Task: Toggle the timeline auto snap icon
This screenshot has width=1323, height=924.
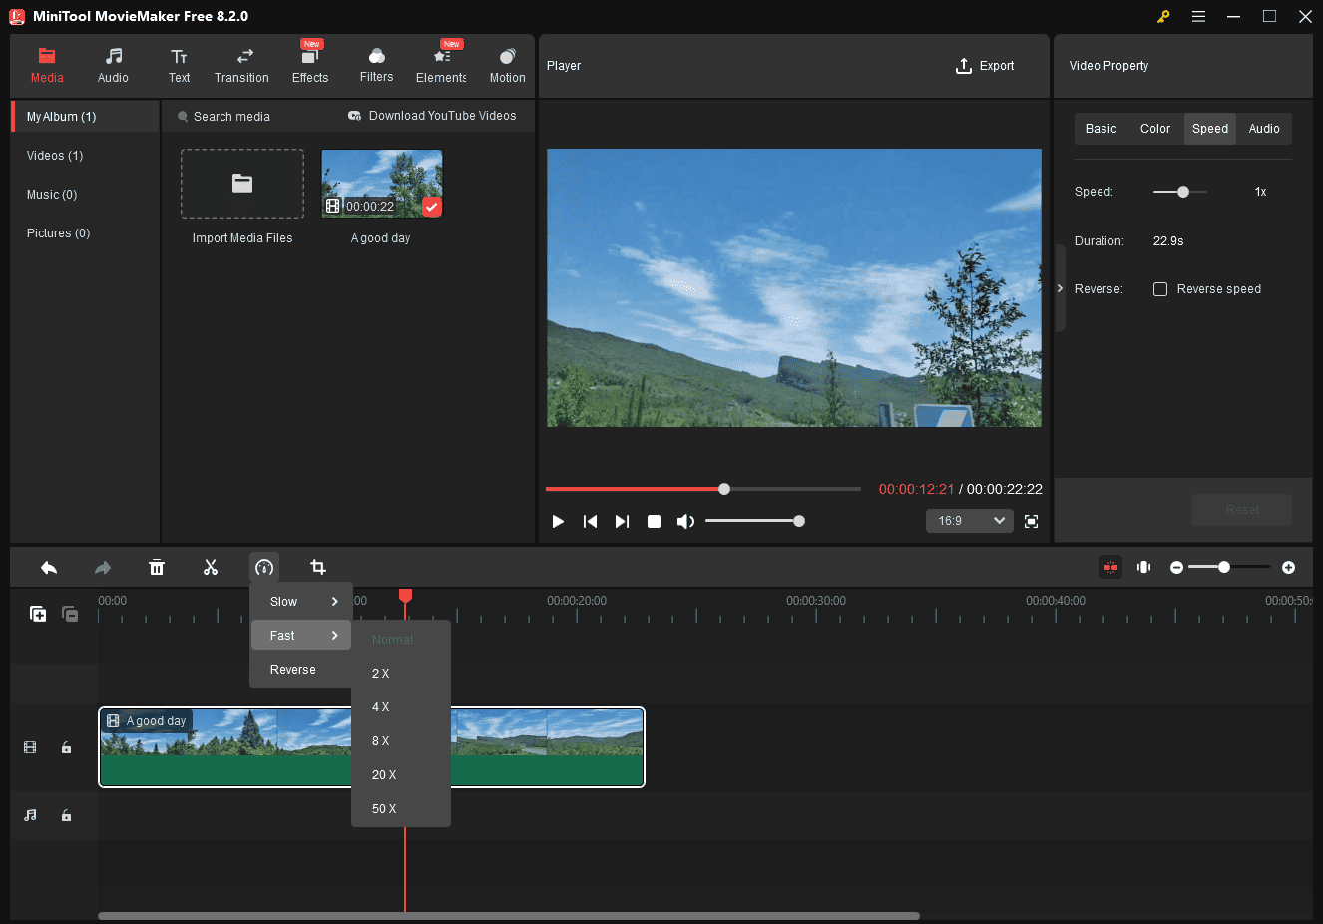Action: point(1110,567)
